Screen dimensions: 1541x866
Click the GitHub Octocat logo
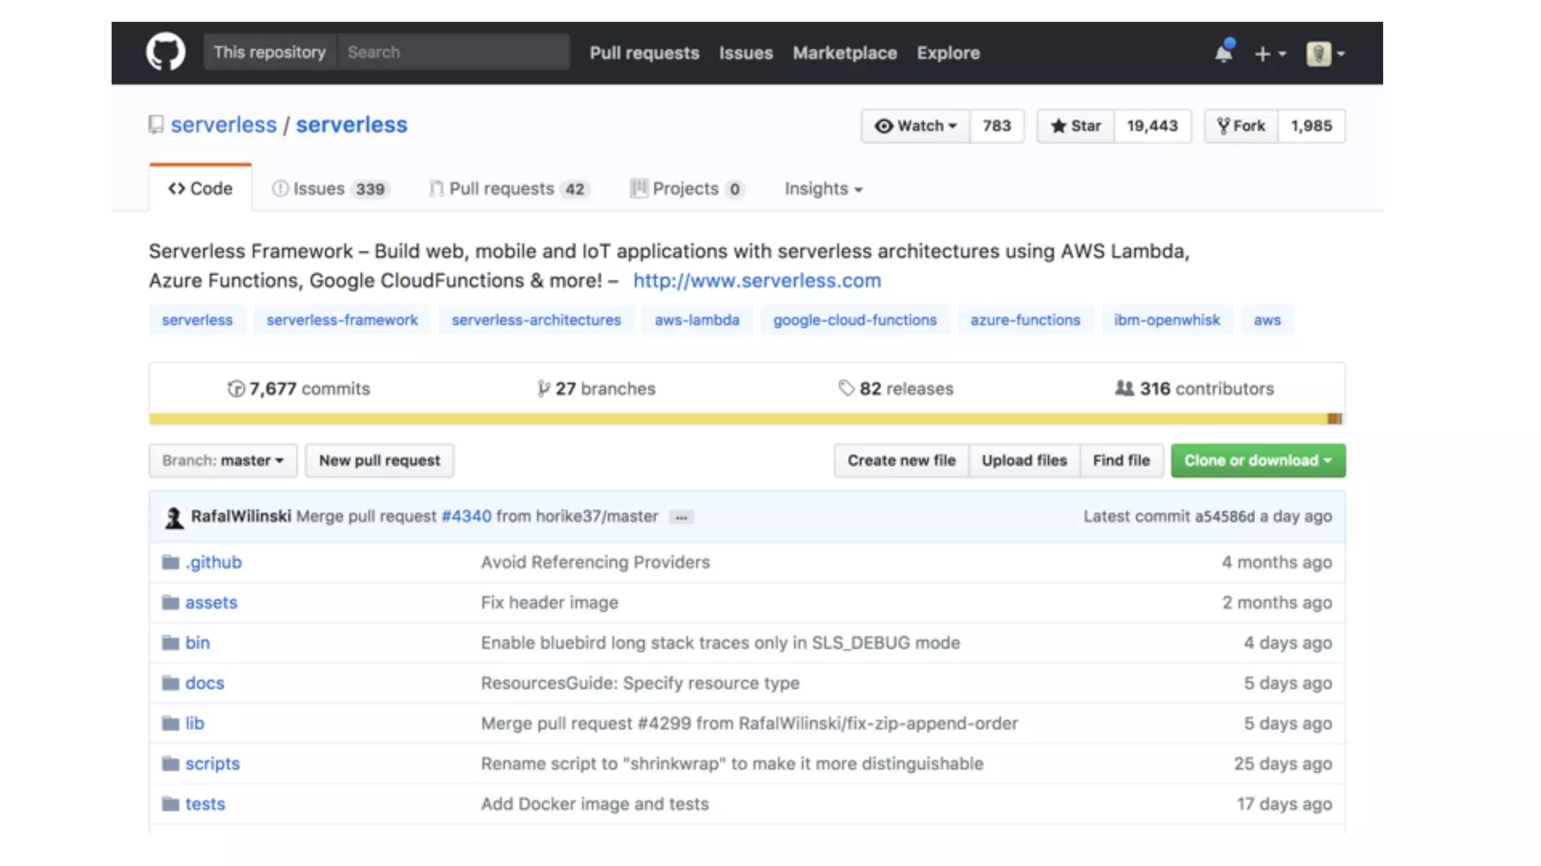pos(165,52)
